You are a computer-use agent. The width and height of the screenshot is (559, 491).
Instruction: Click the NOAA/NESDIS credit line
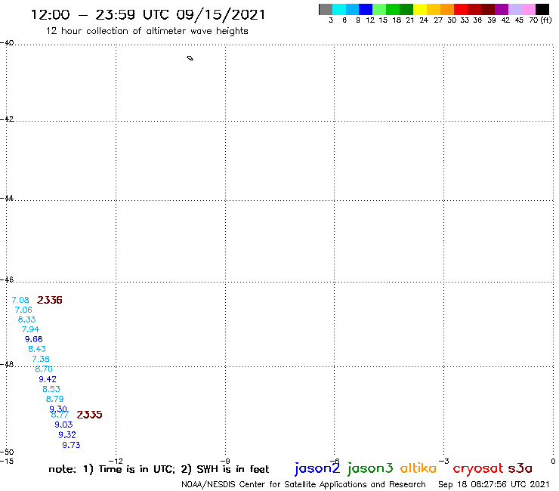pyautogui.click(x=304, y=485)
